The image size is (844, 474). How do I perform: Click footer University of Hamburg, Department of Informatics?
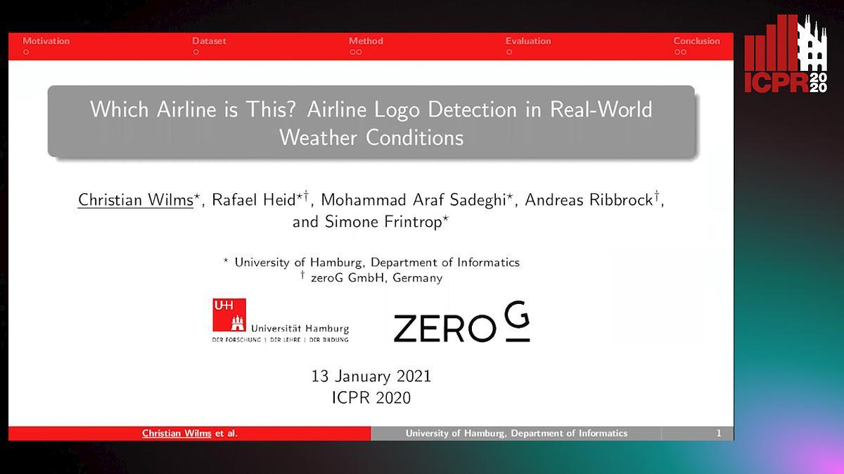[516, 433]
